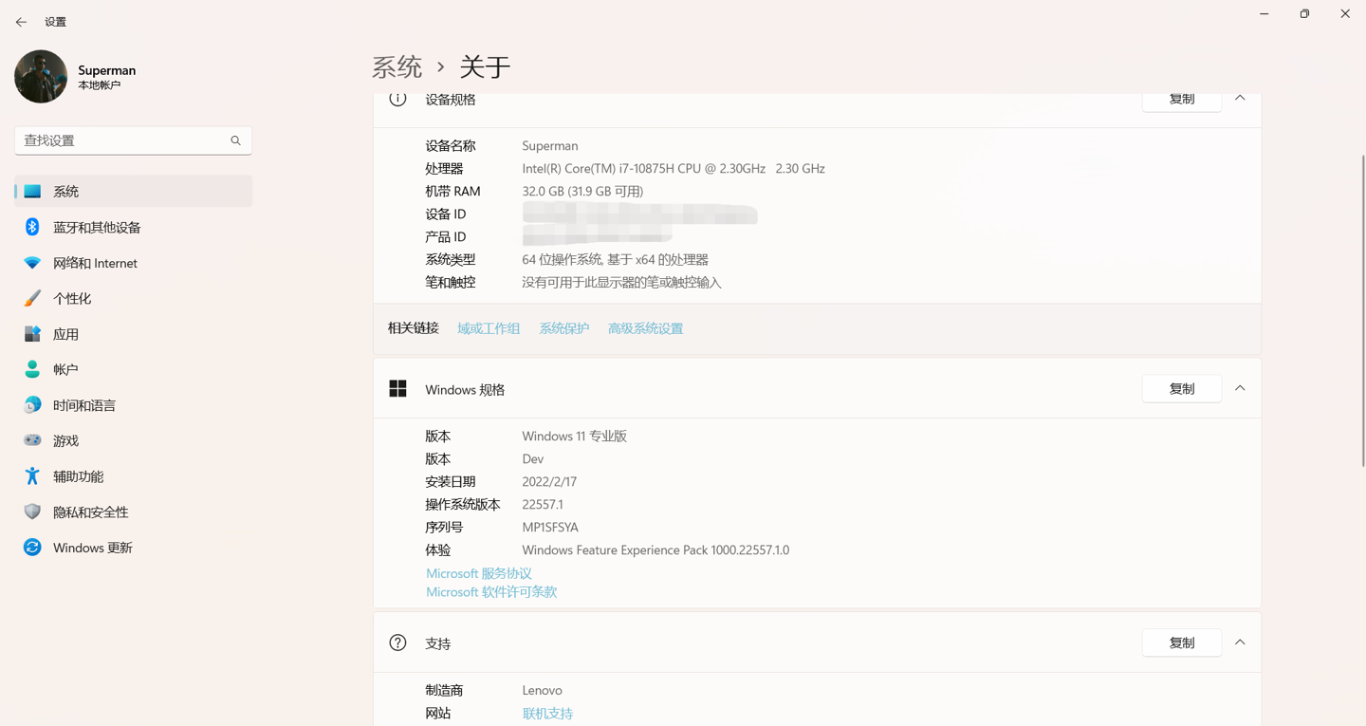The width and height of the screenshot is (1366, 726).
Task: Open the 域或工作组 link
Action: point(489,328)
